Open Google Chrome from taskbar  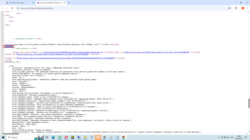(124, 137)
